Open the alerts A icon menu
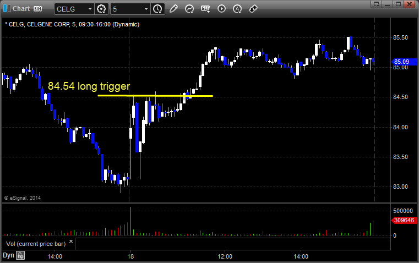Viewport: 419px width, 263px height. point(237,9)
